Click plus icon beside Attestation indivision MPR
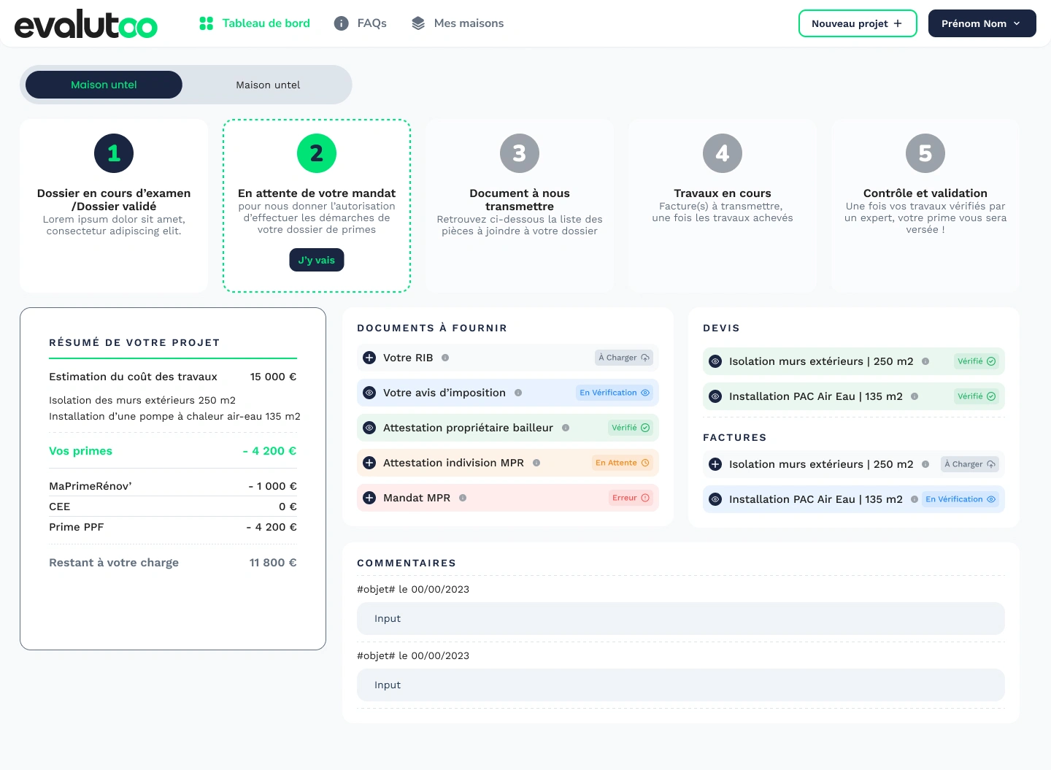 click(x=369, y=463)
